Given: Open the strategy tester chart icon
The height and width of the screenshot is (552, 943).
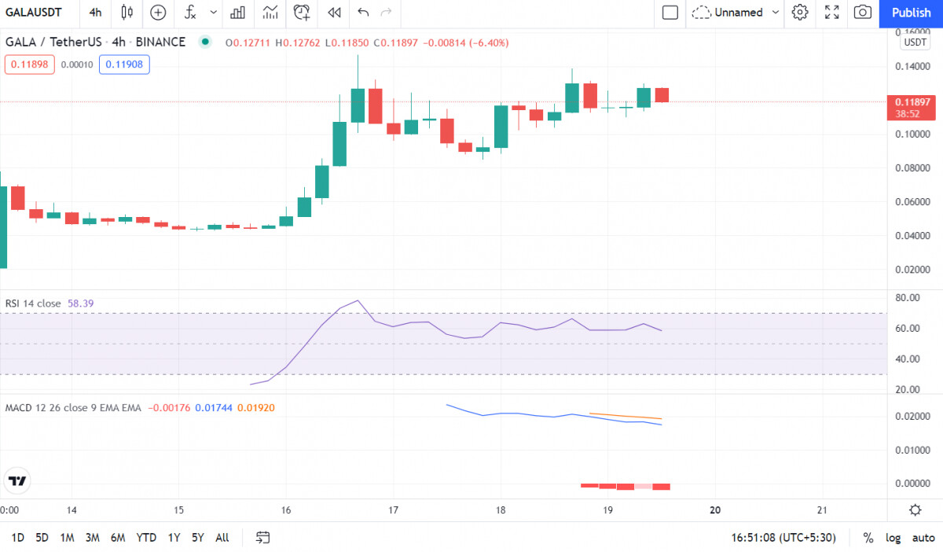Looking at the screenshot, I should click(x=270, y=12).
